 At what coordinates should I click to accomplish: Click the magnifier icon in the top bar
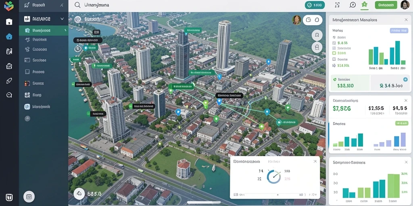click(x=77, y=5)
